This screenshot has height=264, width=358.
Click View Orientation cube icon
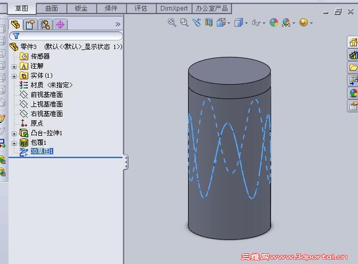tap(221, 22)
